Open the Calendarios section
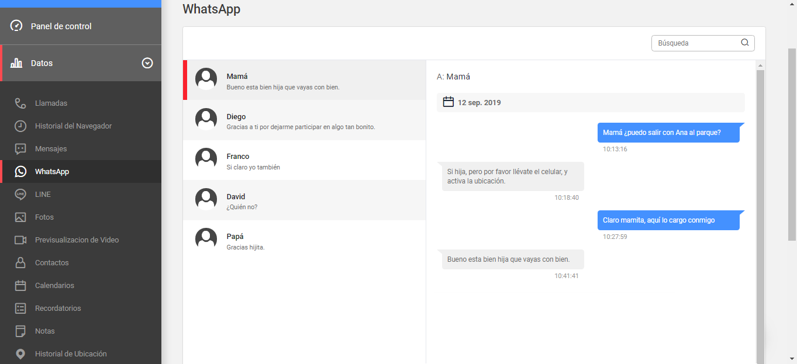The height and width of the screenshot is (364, 797). [81, 286]
